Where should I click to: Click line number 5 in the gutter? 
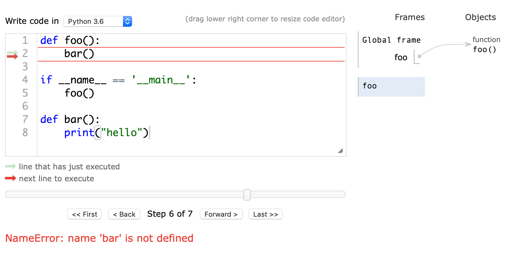click(25, 93)
